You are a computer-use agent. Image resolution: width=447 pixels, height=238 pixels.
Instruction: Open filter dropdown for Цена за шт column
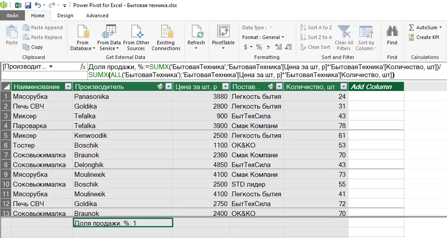pos(225,87)
